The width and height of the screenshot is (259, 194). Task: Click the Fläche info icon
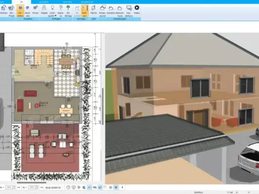[94, 8]
